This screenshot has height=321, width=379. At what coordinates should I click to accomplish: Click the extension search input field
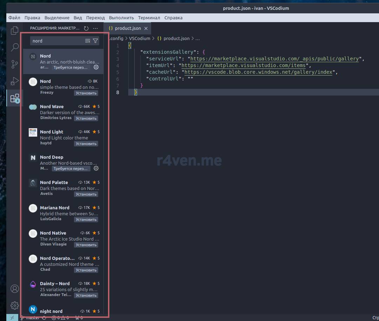pyautogui.click(x=56, y=41)
